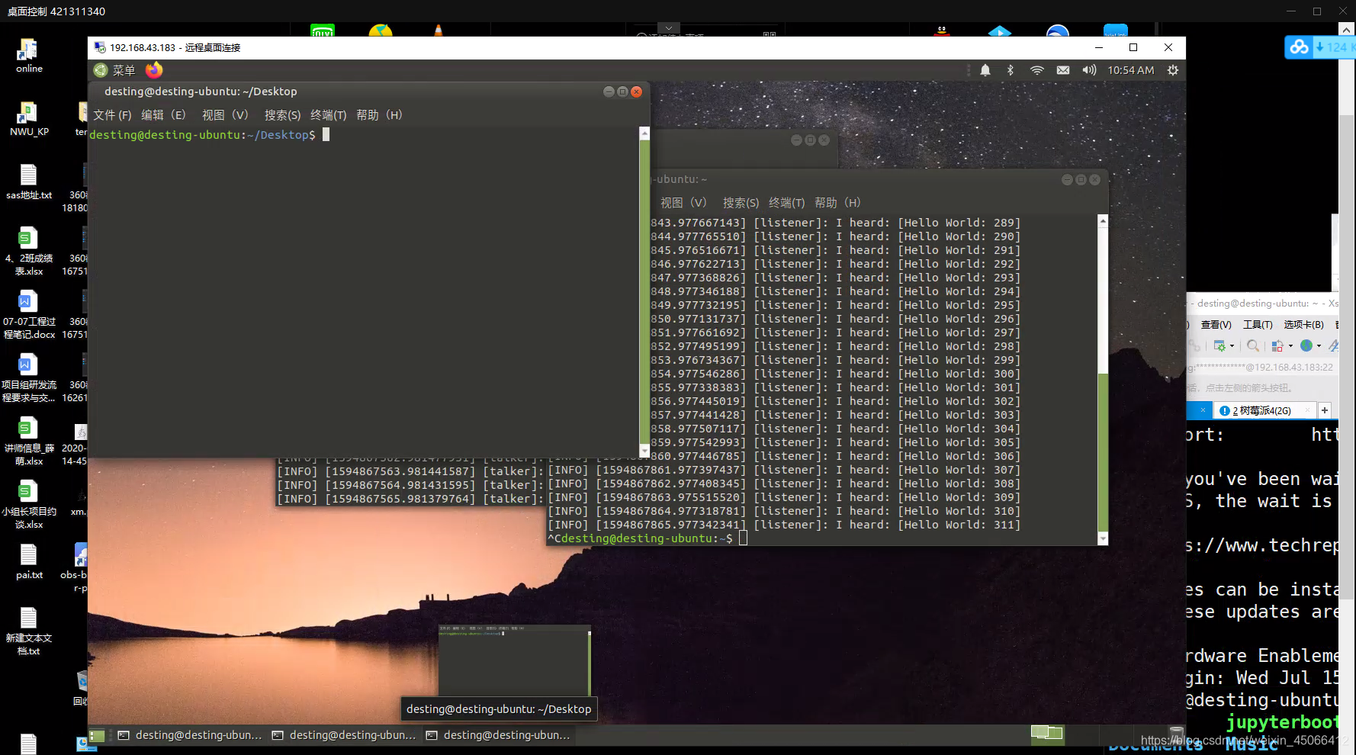Close the listener terminal window
This screenshot has height=755, width=1356.
1094,179
